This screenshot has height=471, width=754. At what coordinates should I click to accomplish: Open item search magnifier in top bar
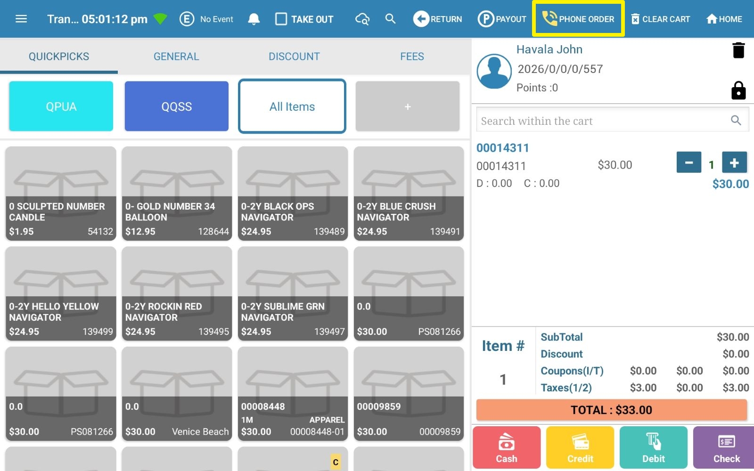click(390, 19)
